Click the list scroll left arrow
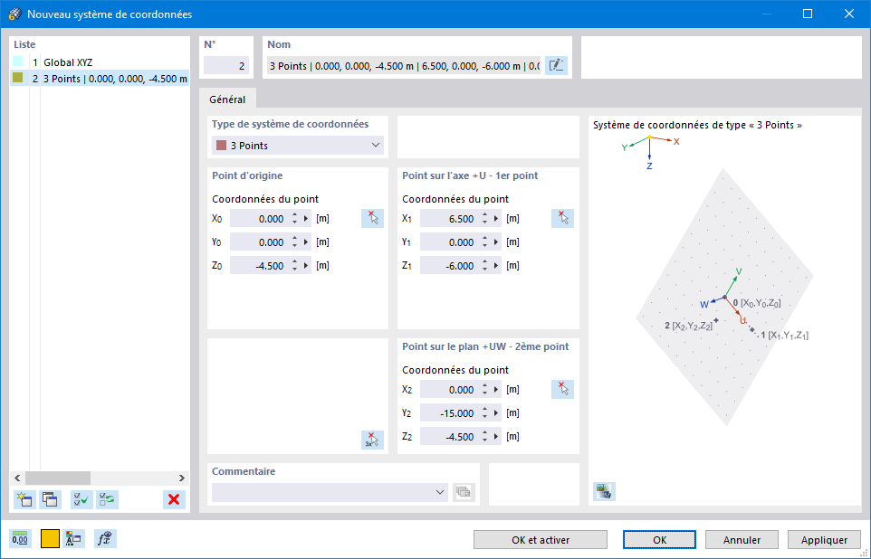871x559 pixels. (17, 478)
